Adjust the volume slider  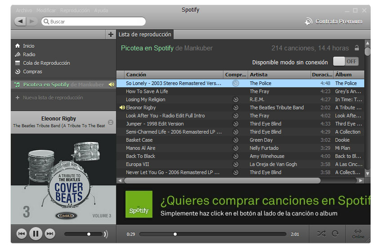(83, 234)
